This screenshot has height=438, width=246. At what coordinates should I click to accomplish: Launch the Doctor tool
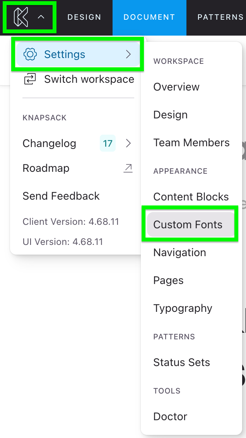point(170,416)
